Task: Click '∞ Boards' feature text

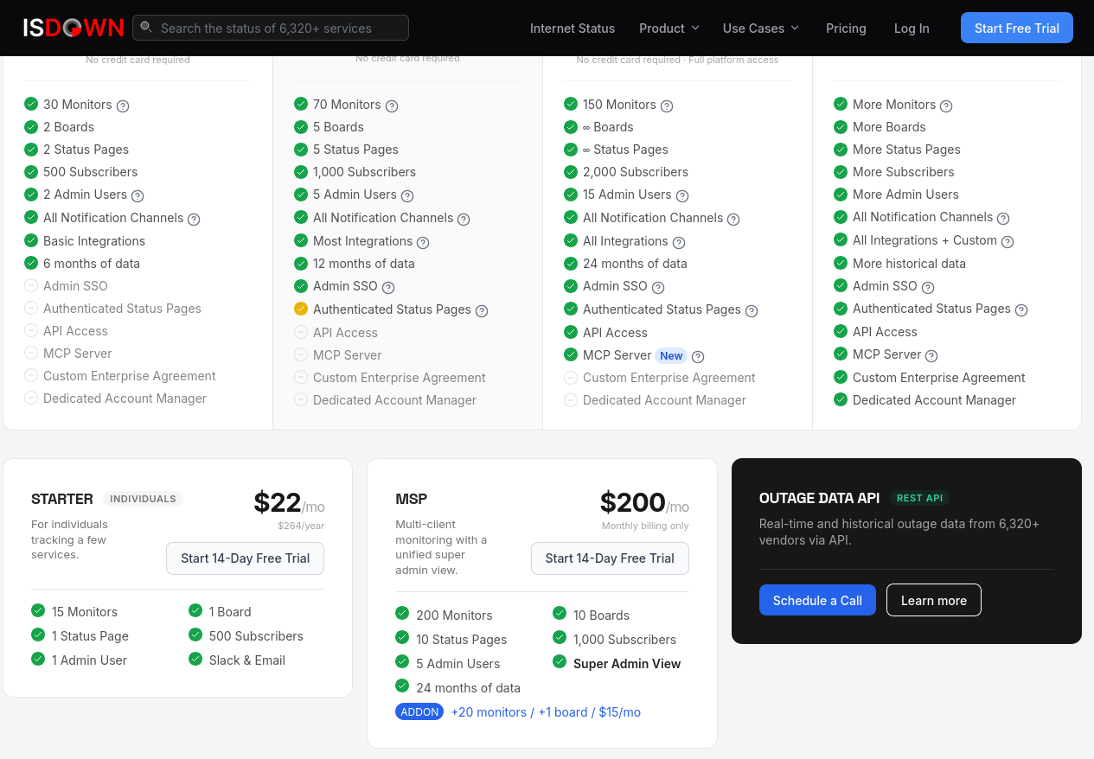Action: point(608,126)
